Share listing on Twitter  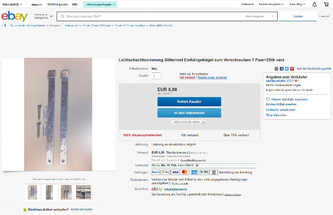[287, 69]
